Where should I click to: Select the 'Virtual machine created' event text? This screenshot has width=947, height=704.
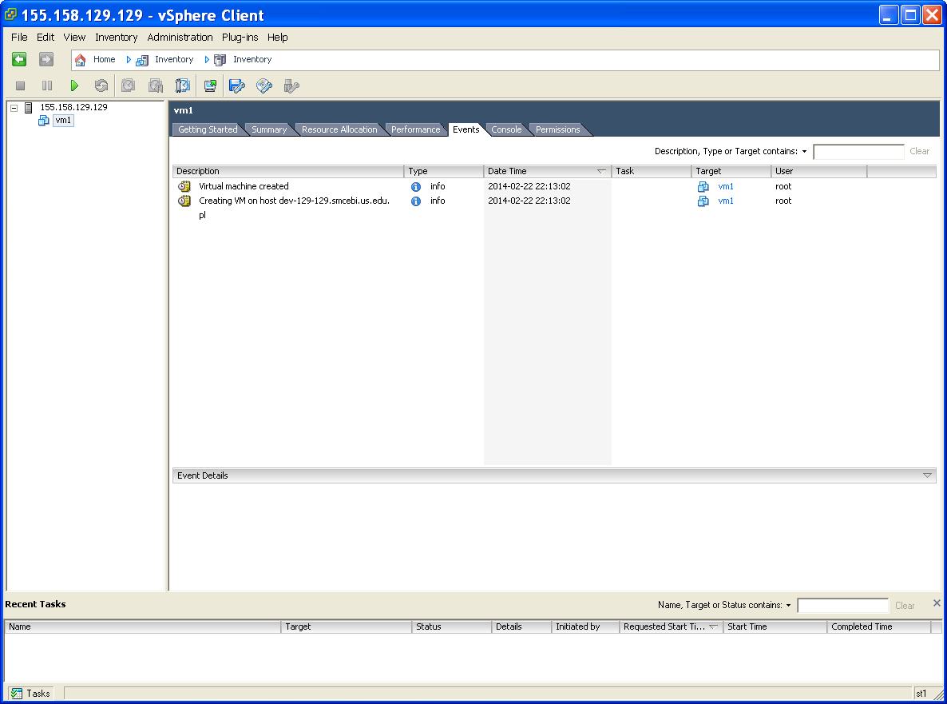point(244,187)
